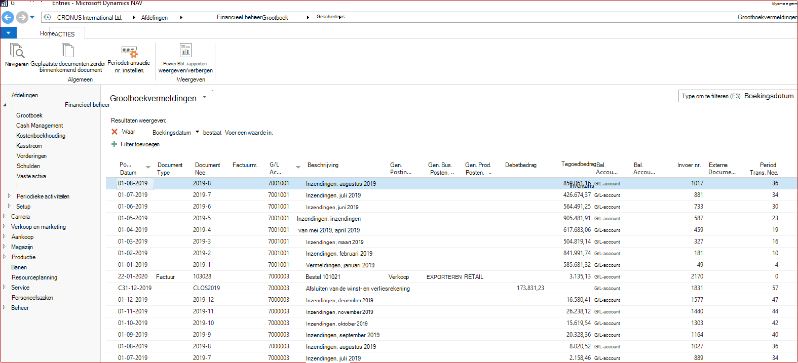Click amount 905.481,91 cell

tap(577, 218)
